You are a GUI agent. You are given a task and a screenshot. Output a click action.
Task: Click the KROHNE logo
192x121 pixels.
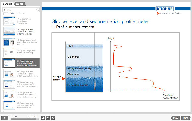pos(165,9)
